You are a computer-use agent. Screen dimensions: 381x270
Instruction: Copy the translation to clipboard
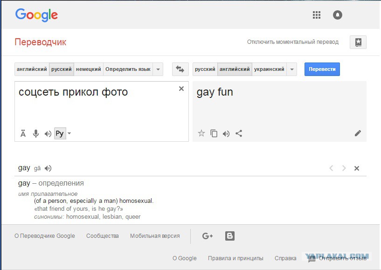(214, 133)
